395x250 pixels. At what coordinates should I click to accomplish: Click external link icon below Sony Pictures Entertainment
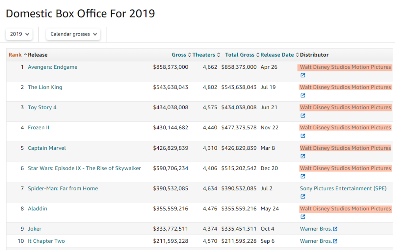pos(302,196)
